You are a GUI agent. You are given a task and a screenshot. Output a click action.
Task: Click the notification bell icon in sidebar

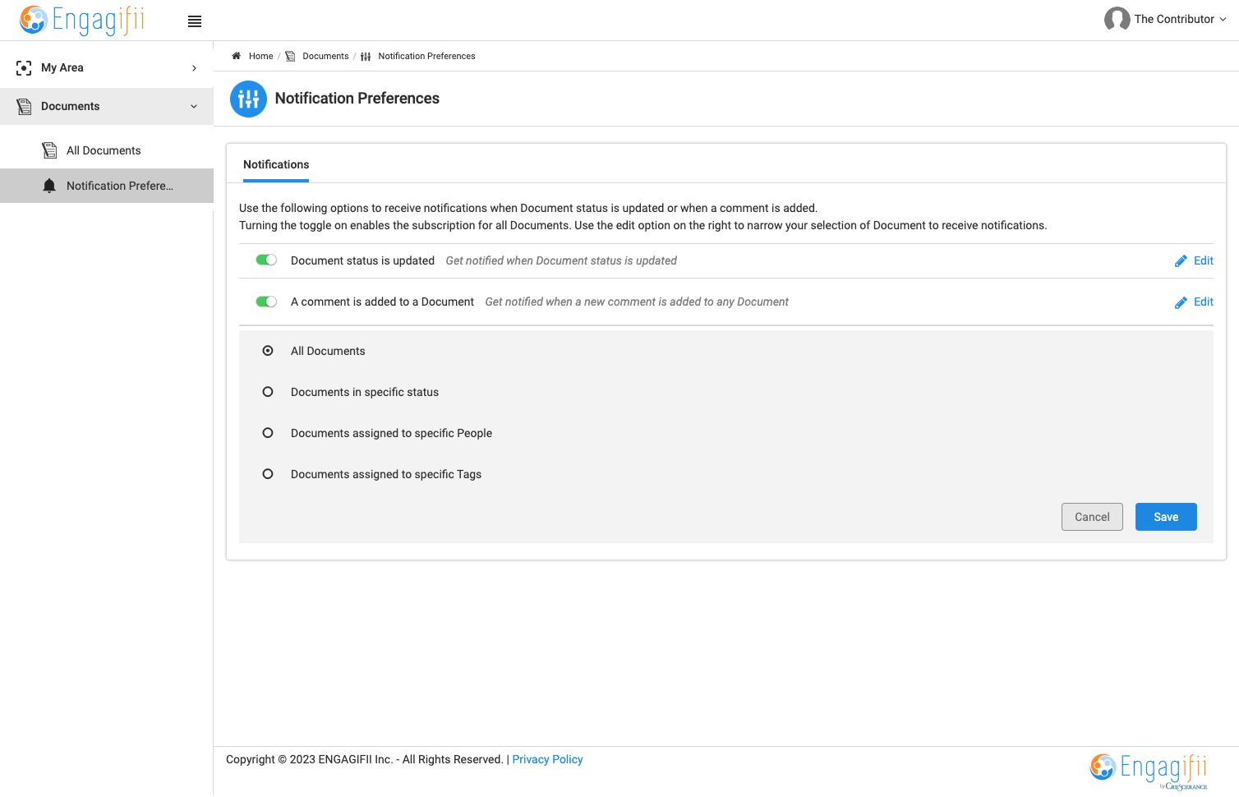click(x=49, y=186)
